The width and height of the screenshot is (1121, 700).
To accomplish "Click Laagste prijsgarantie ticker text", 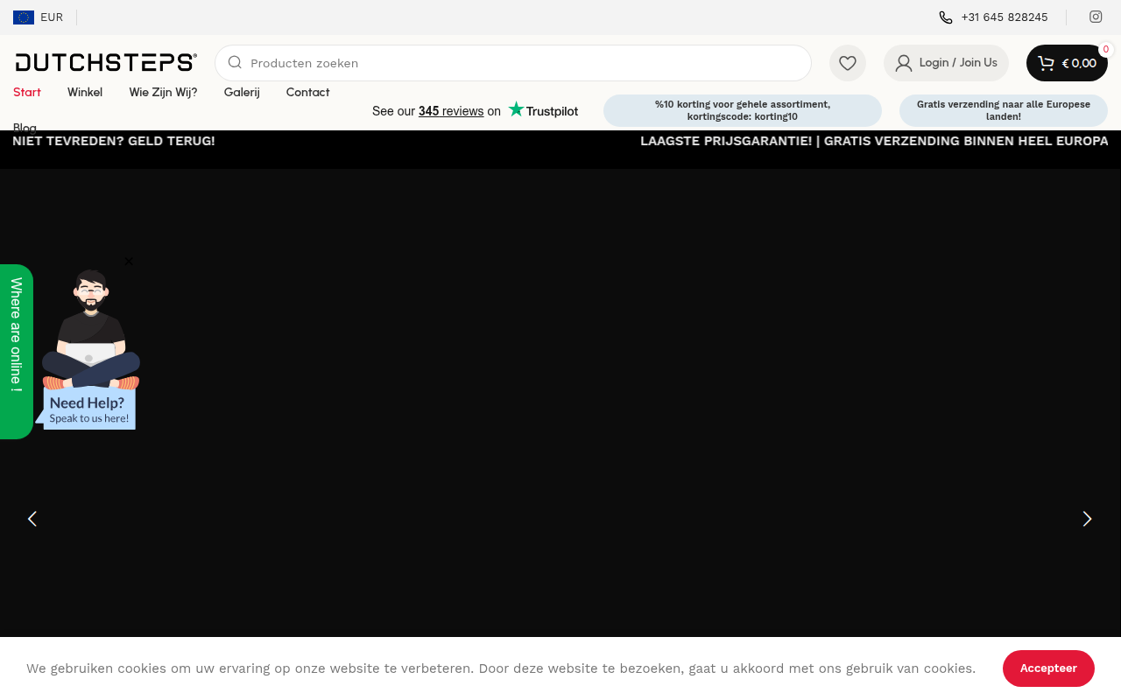I will pyautogui.click(x=874, y=141).
